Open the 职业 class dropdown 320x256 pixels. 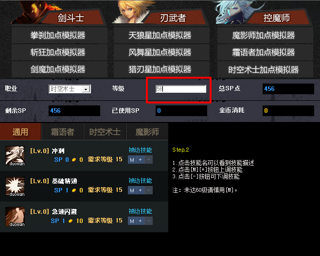70,89
